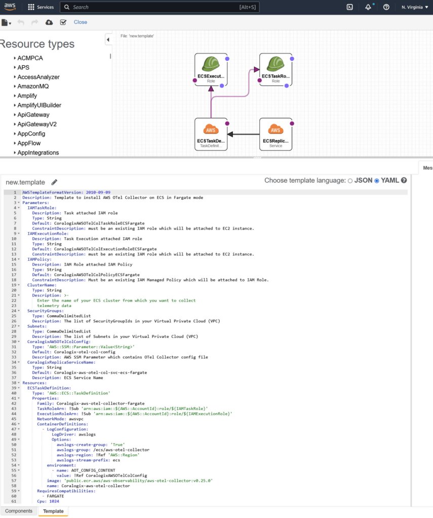Image resolution: width=433 pixels, height=518 pixels.
Task: Fold the Parameters block at line 3
Action: [19, 203]
